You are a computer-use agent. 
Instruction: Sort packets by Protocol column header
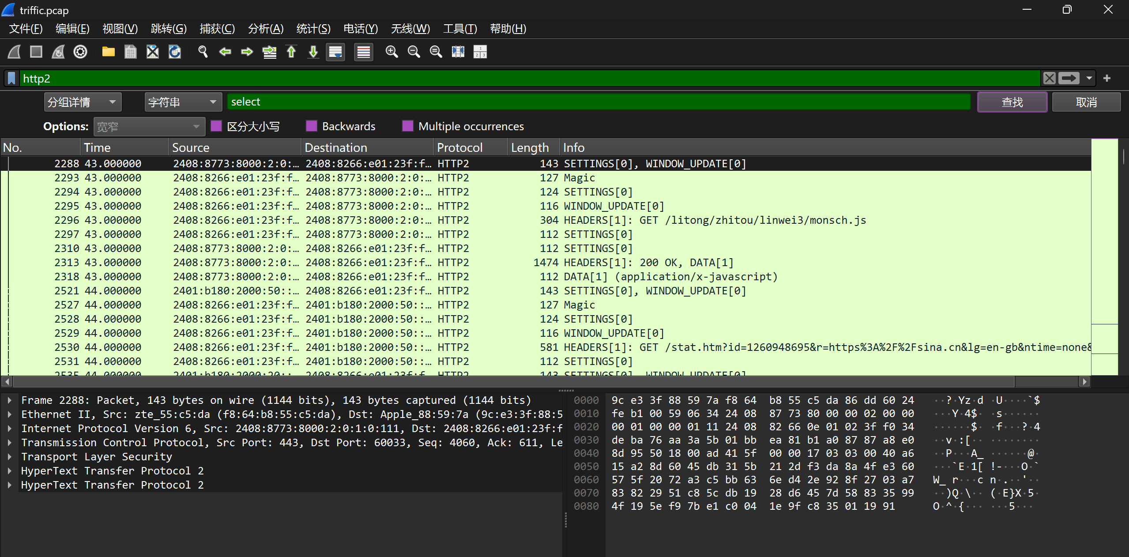pos(471,147)
